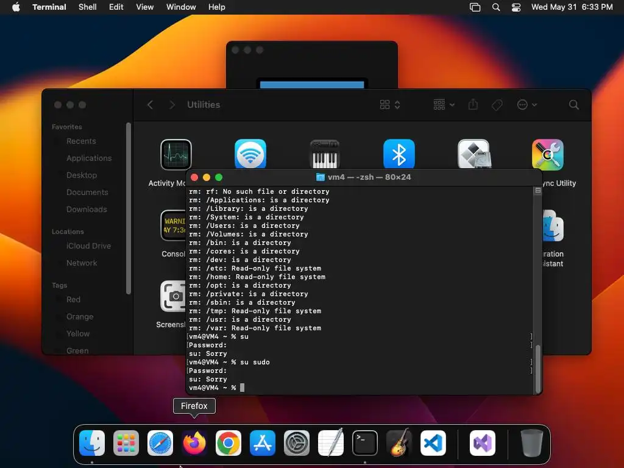Image resolution: width=624 pixels, height=468 pixels.
Task: Go back in the Finder Utilities window
Action: click(150, 105)
